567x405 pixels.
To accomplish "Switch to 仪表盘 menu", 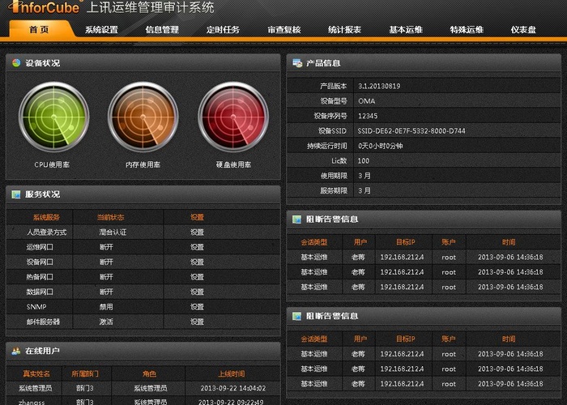I will 523,30.
